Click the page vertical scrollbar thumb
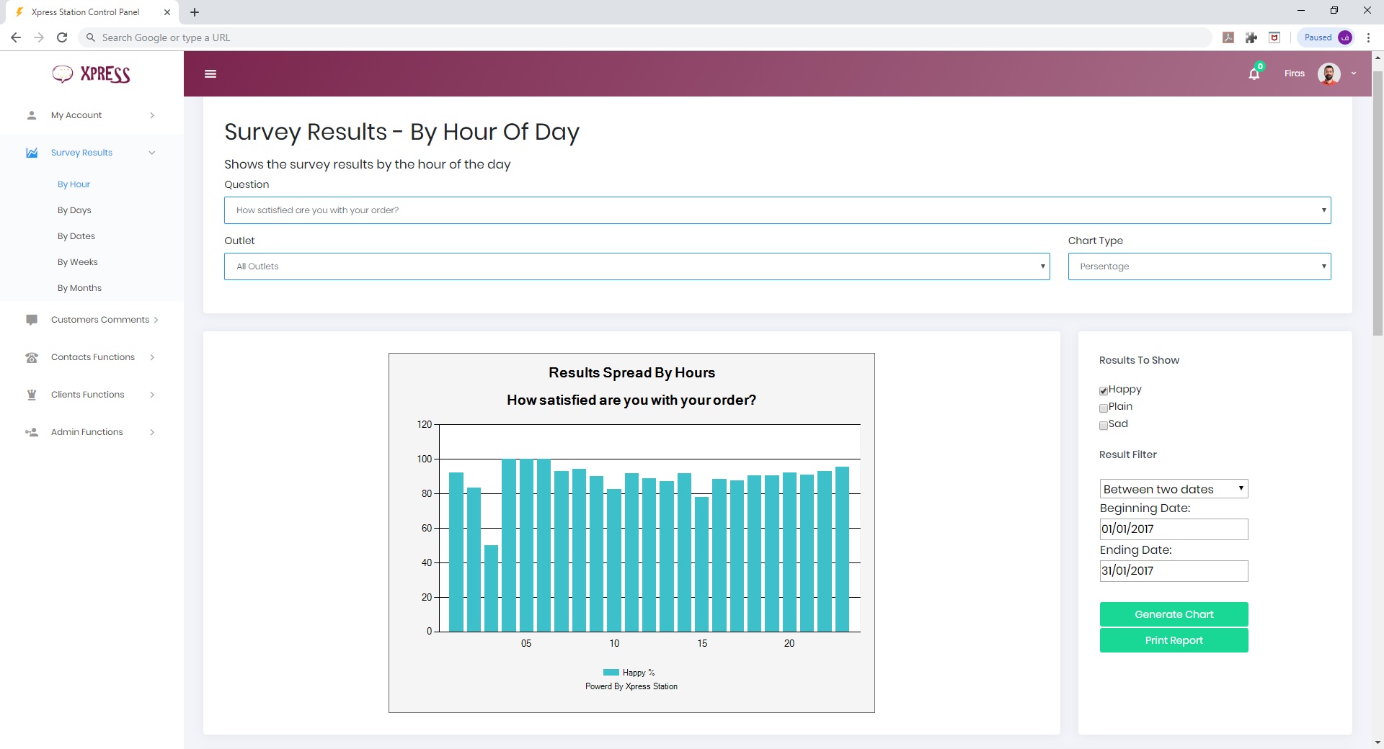The width and height of the screenshot is (1384, 749). pyautogui.click(x=1378, y=203)
